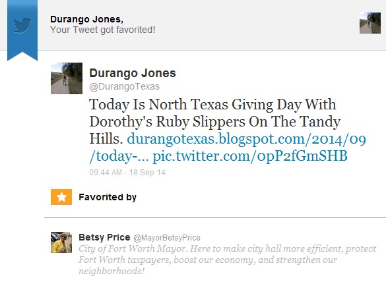Click the @MayorBetsyPrice handle
The width and height of the screenshot is (386, 282).
(x=167, y=238)
